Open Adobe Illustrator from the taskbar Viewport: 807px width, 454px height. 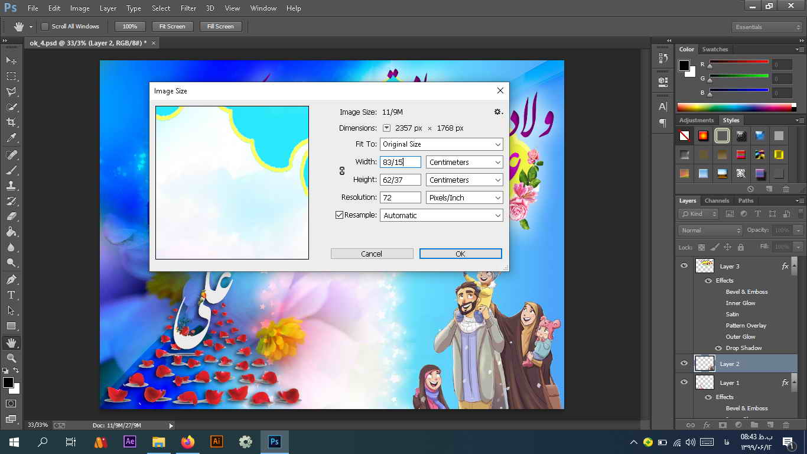[216, 442]
